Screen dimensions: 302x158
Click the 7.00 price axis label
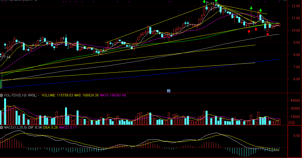[297, 67]
